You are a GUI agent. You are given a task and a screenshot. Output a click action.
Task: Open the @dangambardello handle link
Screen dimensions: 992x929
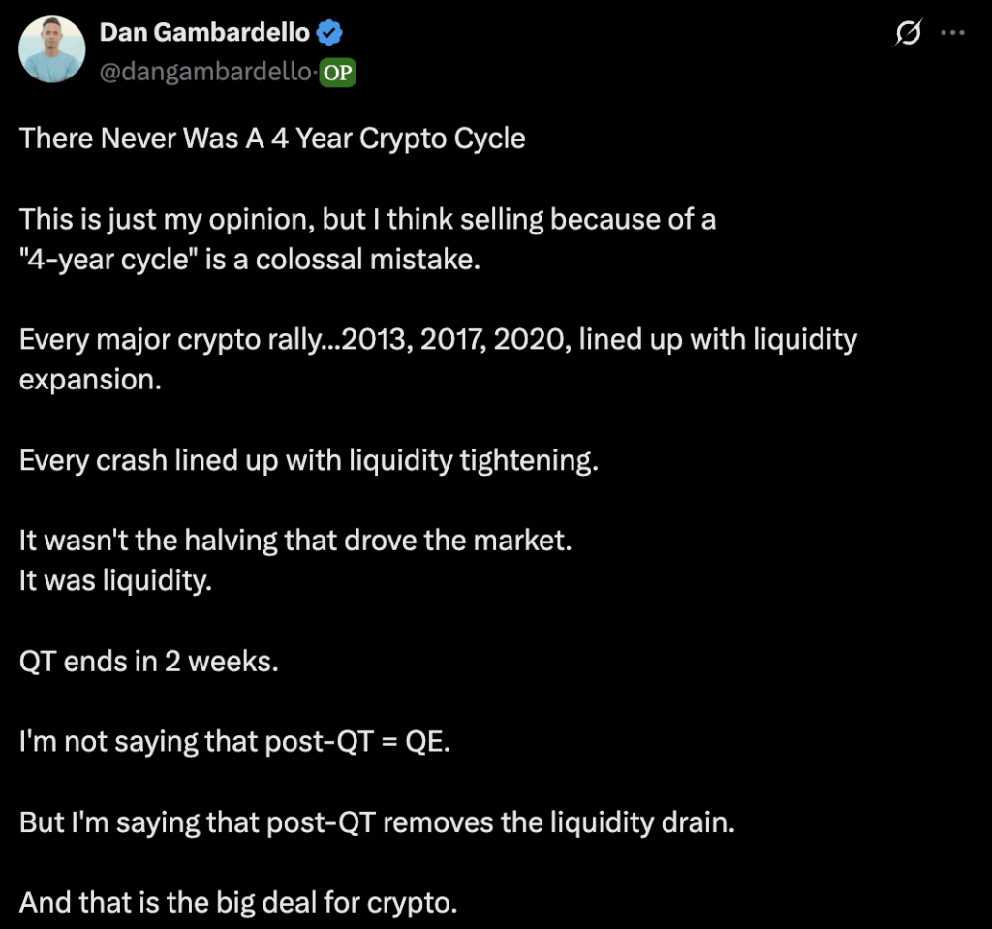click(x=205, y=73)
